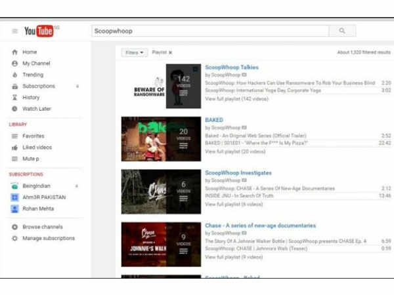This screenshot has width=394, height=295.
Task: Click the BeingIndian channel avatar
Action: (15, 186)
